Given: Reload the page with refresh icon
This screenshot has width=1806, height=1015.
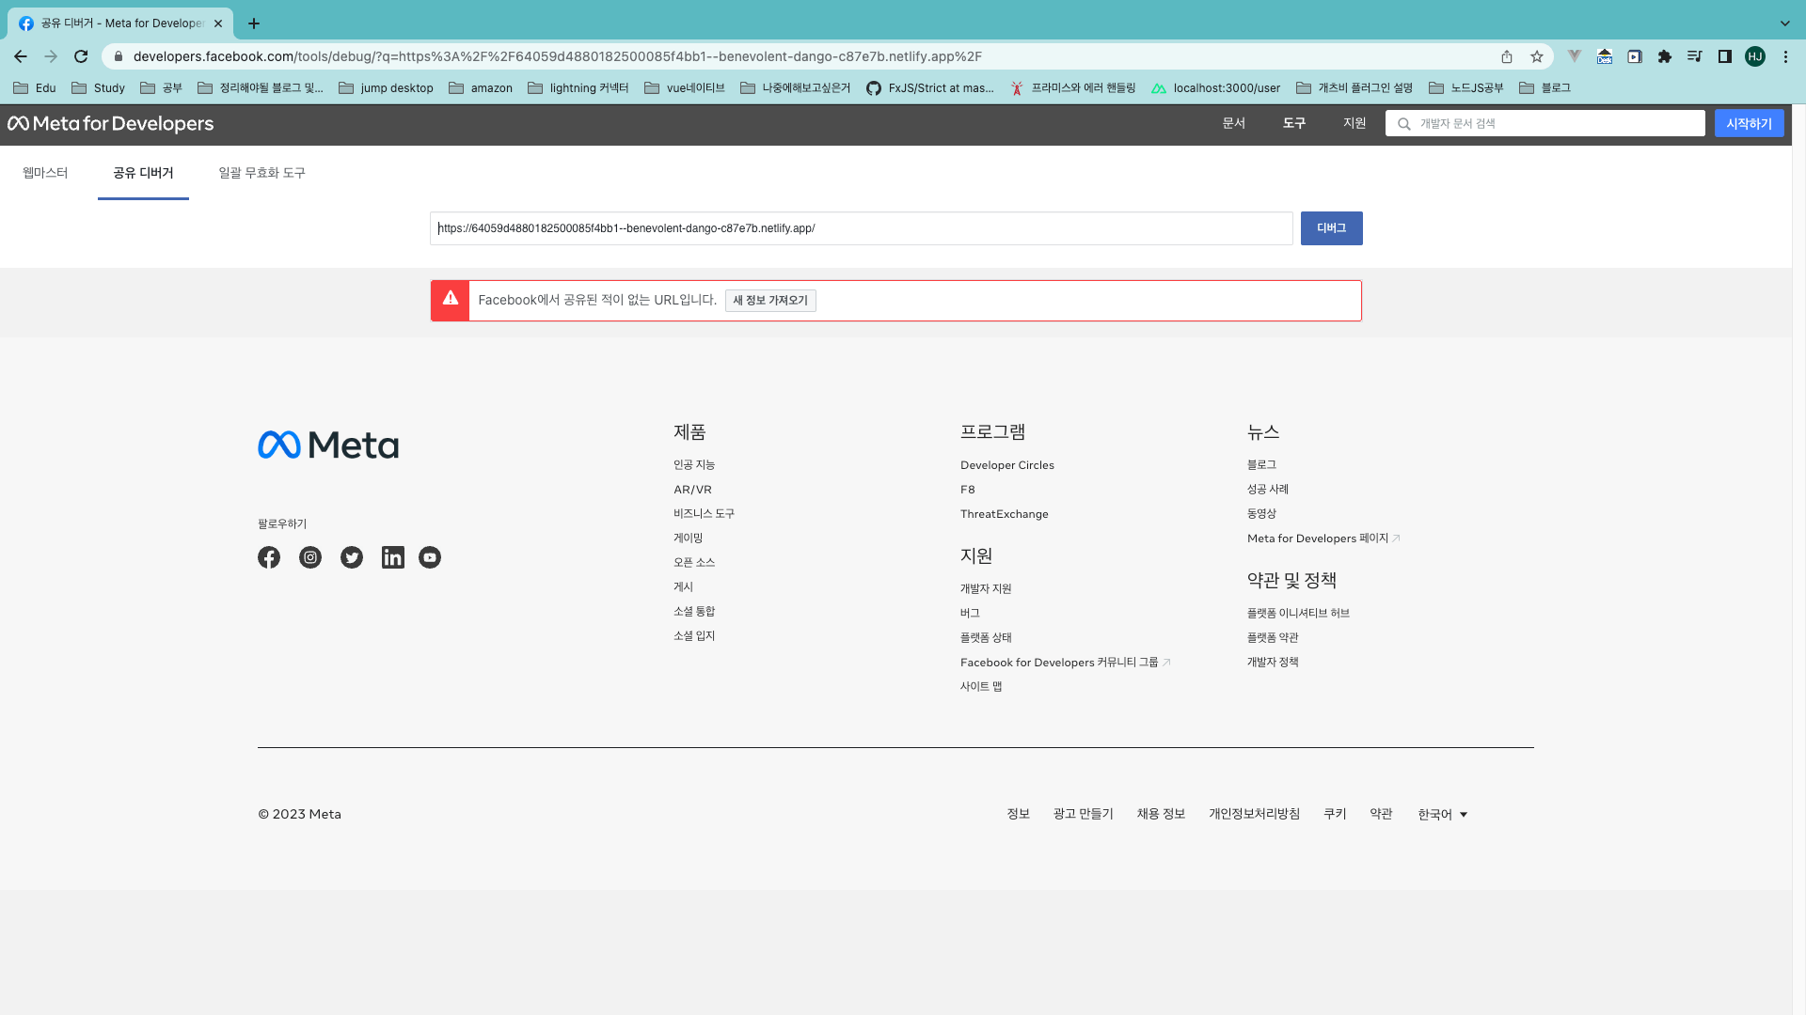Looking at the screenshot, I should point(81,56).
